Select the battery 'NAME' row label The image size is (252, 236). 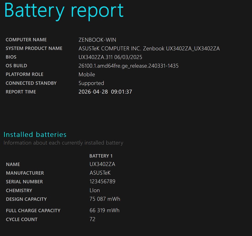[x=13, y=164]
